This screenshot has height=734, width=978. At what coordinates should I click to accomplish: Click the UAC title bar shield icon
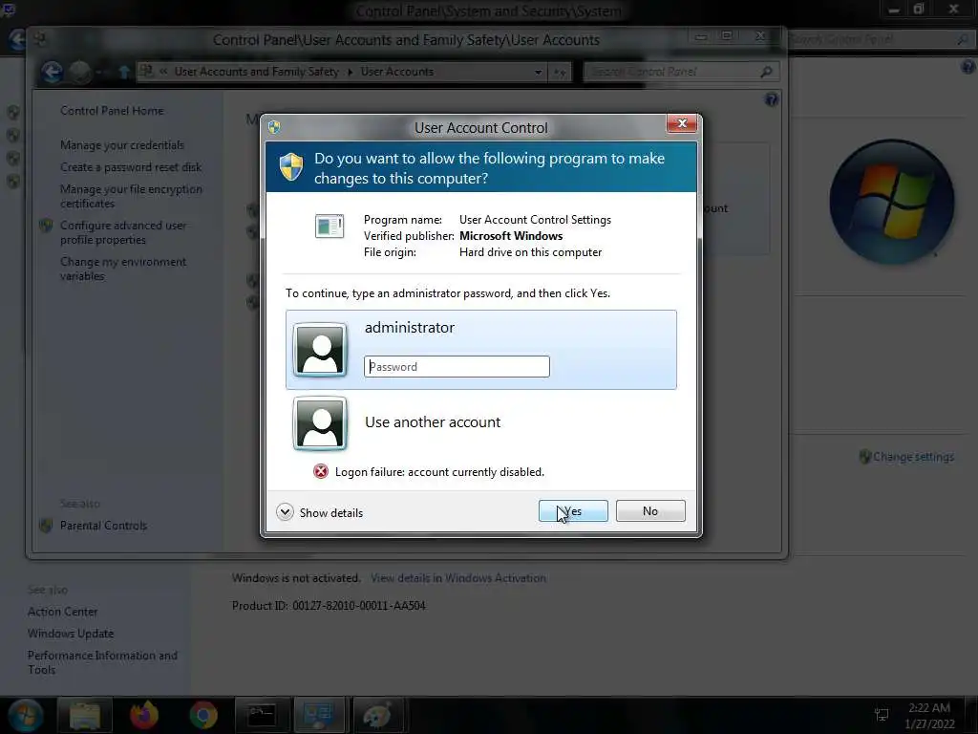point(274,127)
